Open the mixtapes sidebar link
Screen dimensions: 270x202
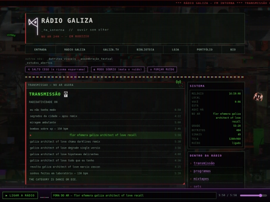click(x=201, y=179)
